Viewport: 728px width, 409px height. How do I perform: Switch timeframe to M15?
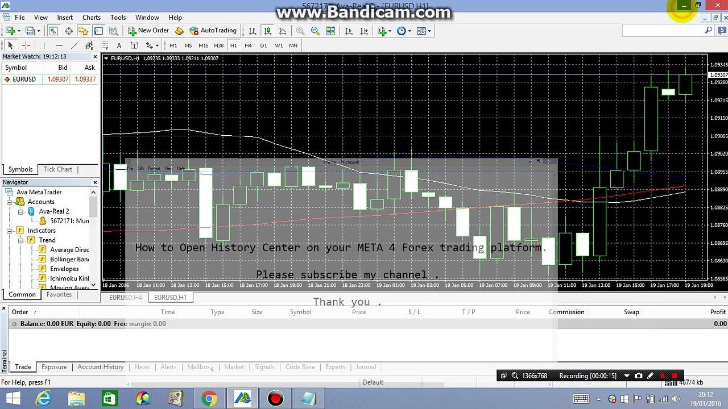click(203, 45)
